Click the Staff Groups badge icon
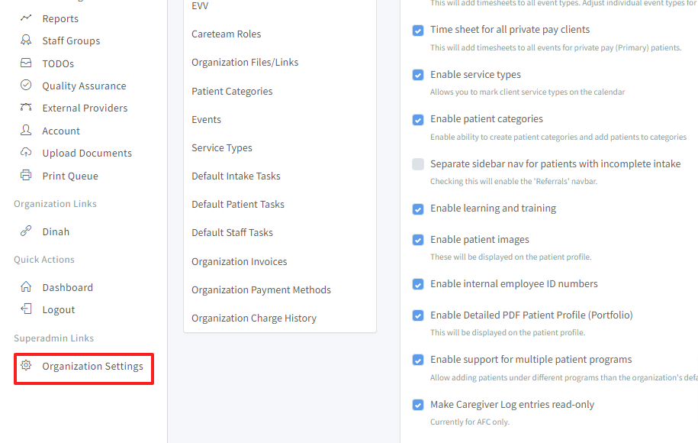The height and width of the screenshot is (443, 698). [x=26, y=40]
